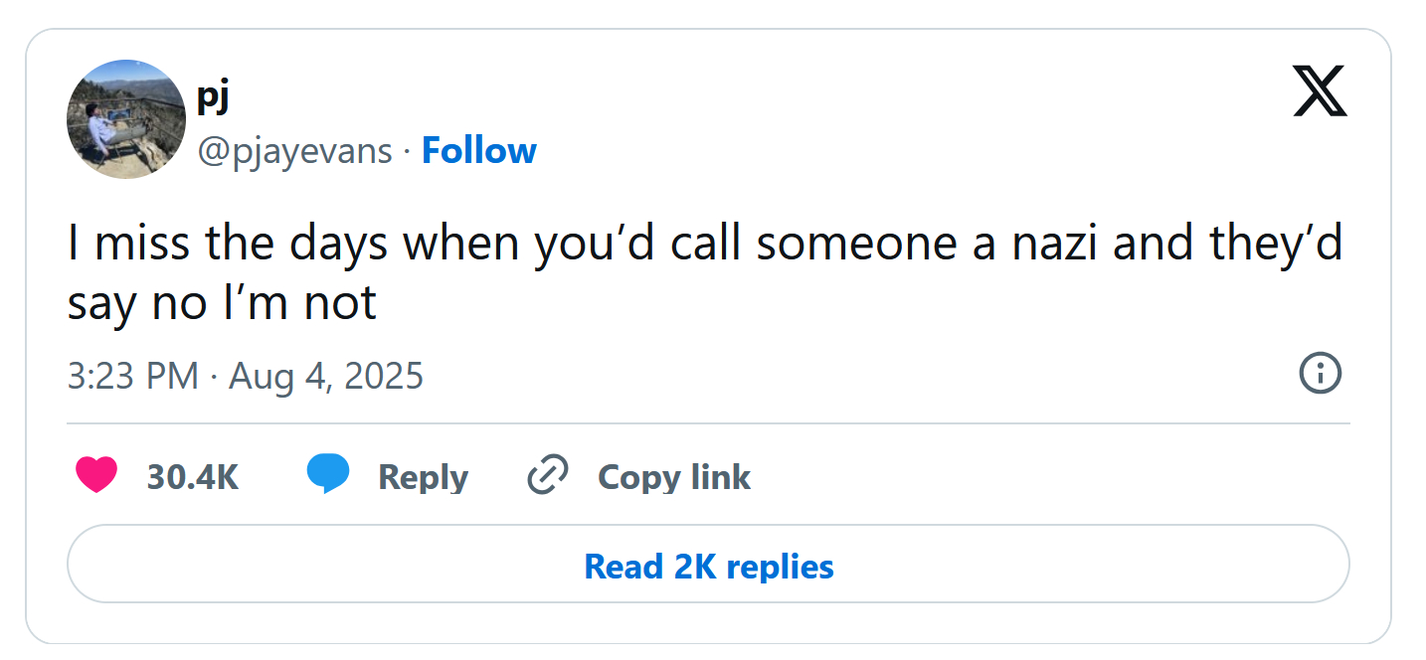Click the X logo icon
Viewport: 1426px width, 660px height.
tap(1320, 91)
